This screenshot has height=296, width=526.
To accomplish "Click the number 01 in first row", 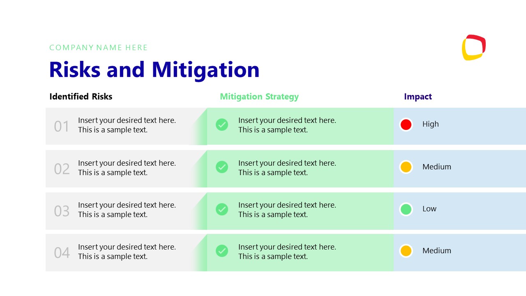I will (62, 126).
